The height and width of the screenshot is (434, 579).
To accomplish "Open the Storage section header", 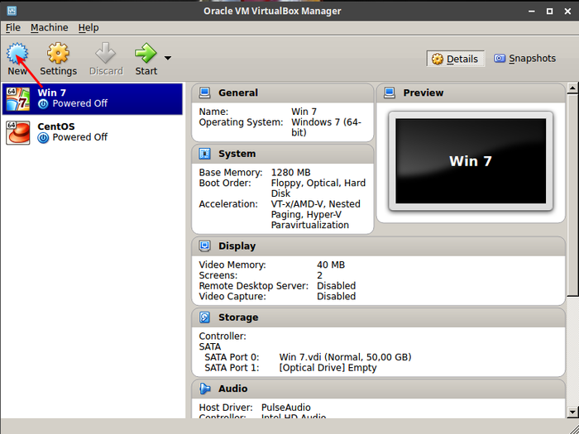I will coord(379,317).
